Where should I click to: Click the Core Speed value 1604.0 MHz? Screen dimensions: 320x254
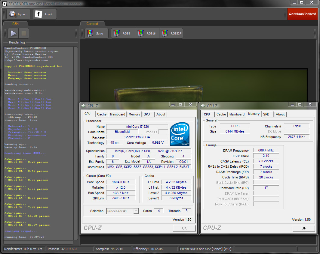point(121,182)
